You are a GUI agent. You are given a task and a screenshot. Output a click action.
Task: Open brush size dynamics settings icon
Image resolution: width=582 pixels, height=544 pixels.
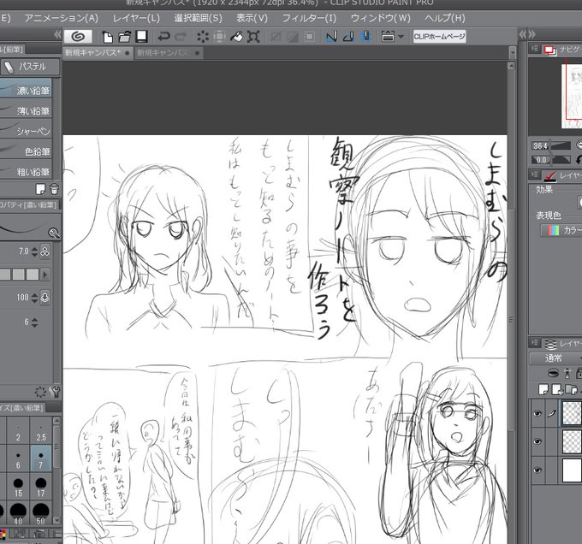pyautogui.click(x=45, y=251)
